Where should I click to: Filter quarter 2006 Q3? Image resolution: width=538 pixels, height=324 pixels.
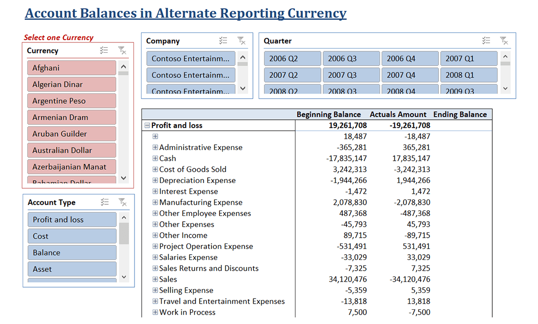(x=351, y=58)
